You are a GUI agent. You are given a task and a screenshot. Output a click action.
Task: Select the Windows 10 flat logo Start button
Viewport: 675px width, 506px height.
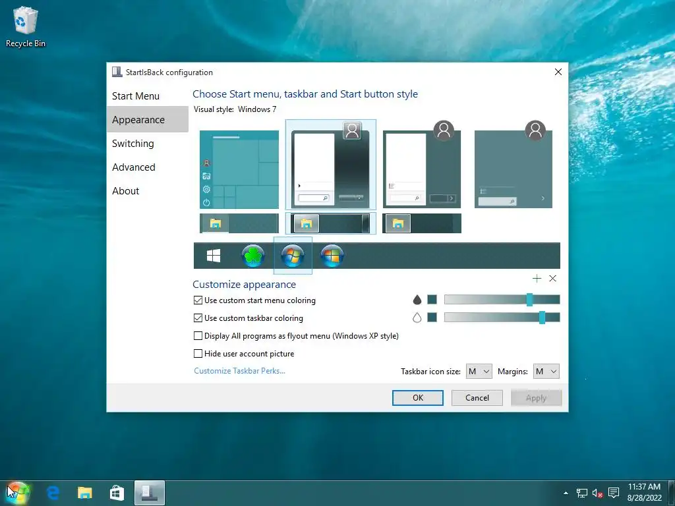pyautogui.click(x=214, y=256)
